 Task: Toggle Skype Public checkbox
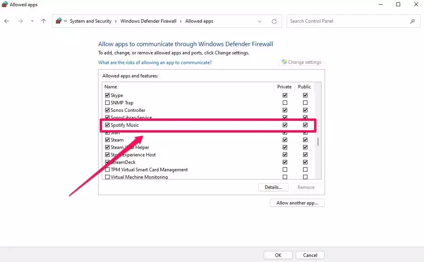pos(305,95)
